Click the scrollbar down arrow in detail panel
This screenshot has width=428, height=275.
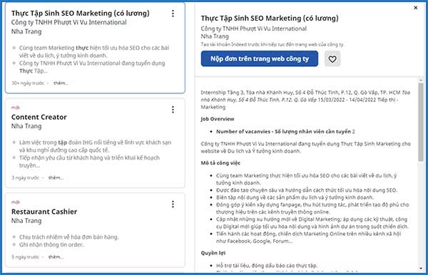pos(421,269)
